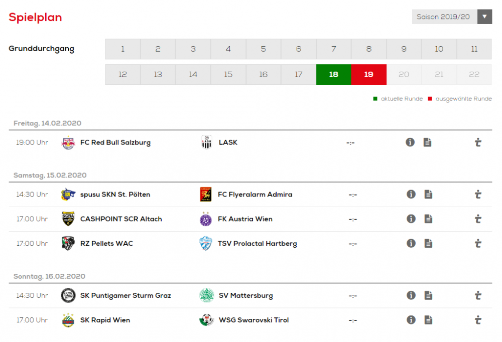Open info icon for Altach vs Austria Wien

(411, 219)
